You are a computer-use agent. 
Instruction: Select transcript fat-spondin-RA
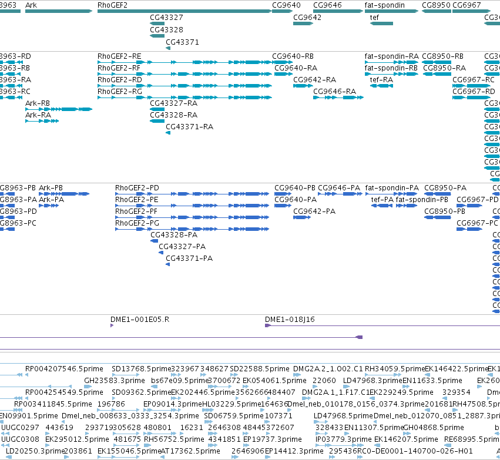[391, 56]
